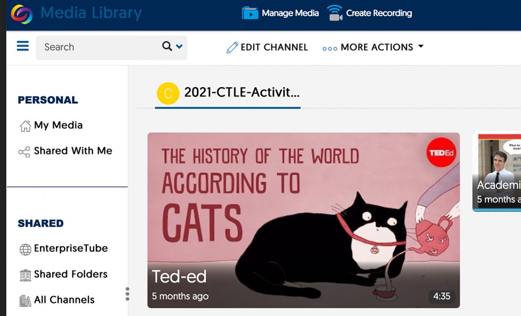Click the Shared With Me share icon
The height and width of the screenshot is (316, 521).
pyautogui.click(x=26, y=151)
